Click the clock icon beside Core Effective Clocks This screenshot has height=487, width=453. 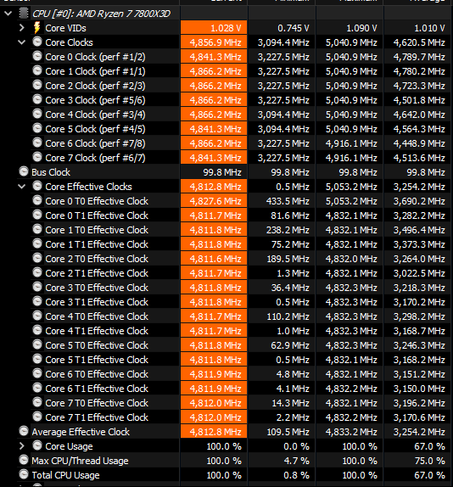[x=37, y=186]
